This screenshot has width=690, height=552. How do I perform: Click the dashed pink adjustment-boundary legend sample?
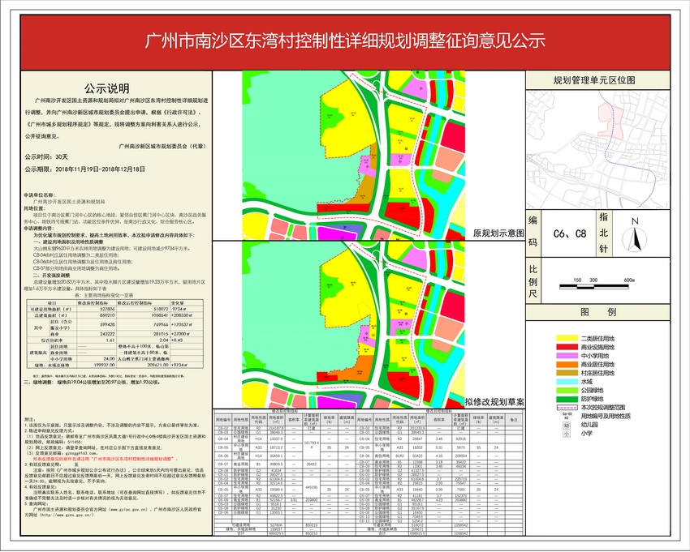(567, 408)
